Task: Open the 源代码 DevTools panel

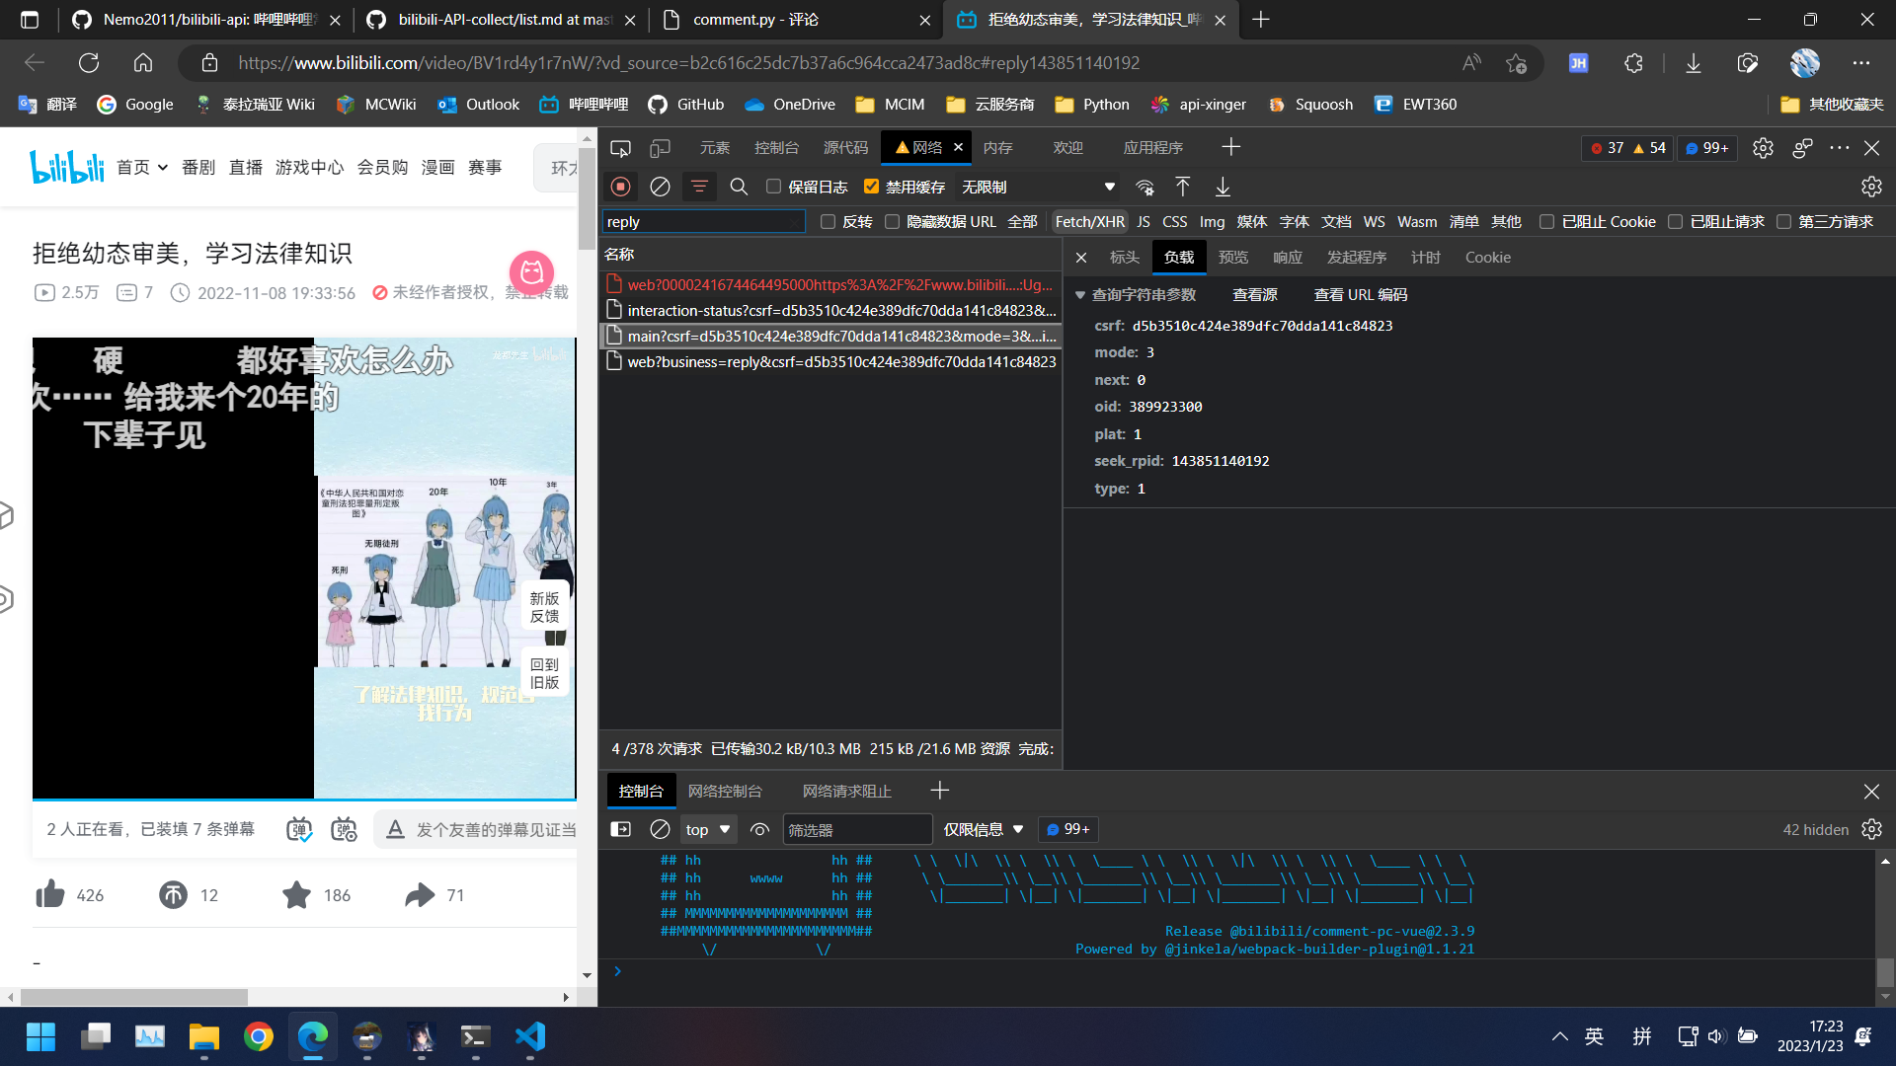Action: click(x=844, y=147)
